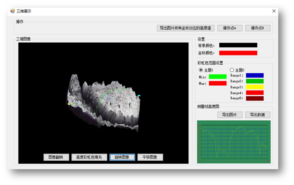294x185 pixels.
Task: Activate the 旋转图像 button
Action: coord(122,157)
